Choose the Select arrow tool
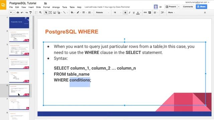The width and height of the screenshot is (214, 120). coord(46,13)
